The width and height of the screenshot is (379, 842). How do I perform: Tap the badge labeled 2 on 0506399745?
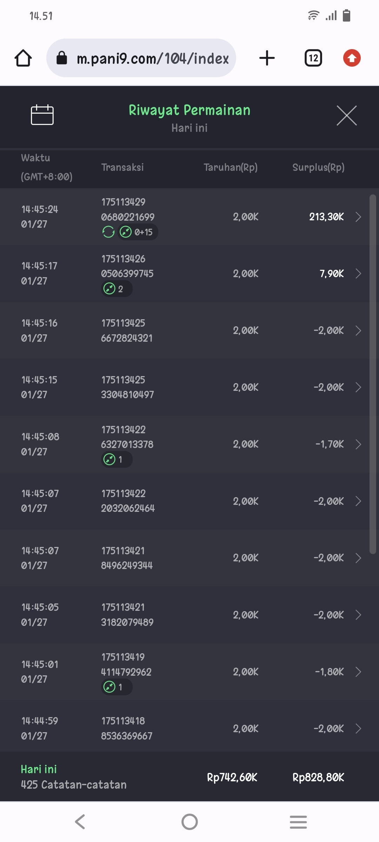coord(117,289)
